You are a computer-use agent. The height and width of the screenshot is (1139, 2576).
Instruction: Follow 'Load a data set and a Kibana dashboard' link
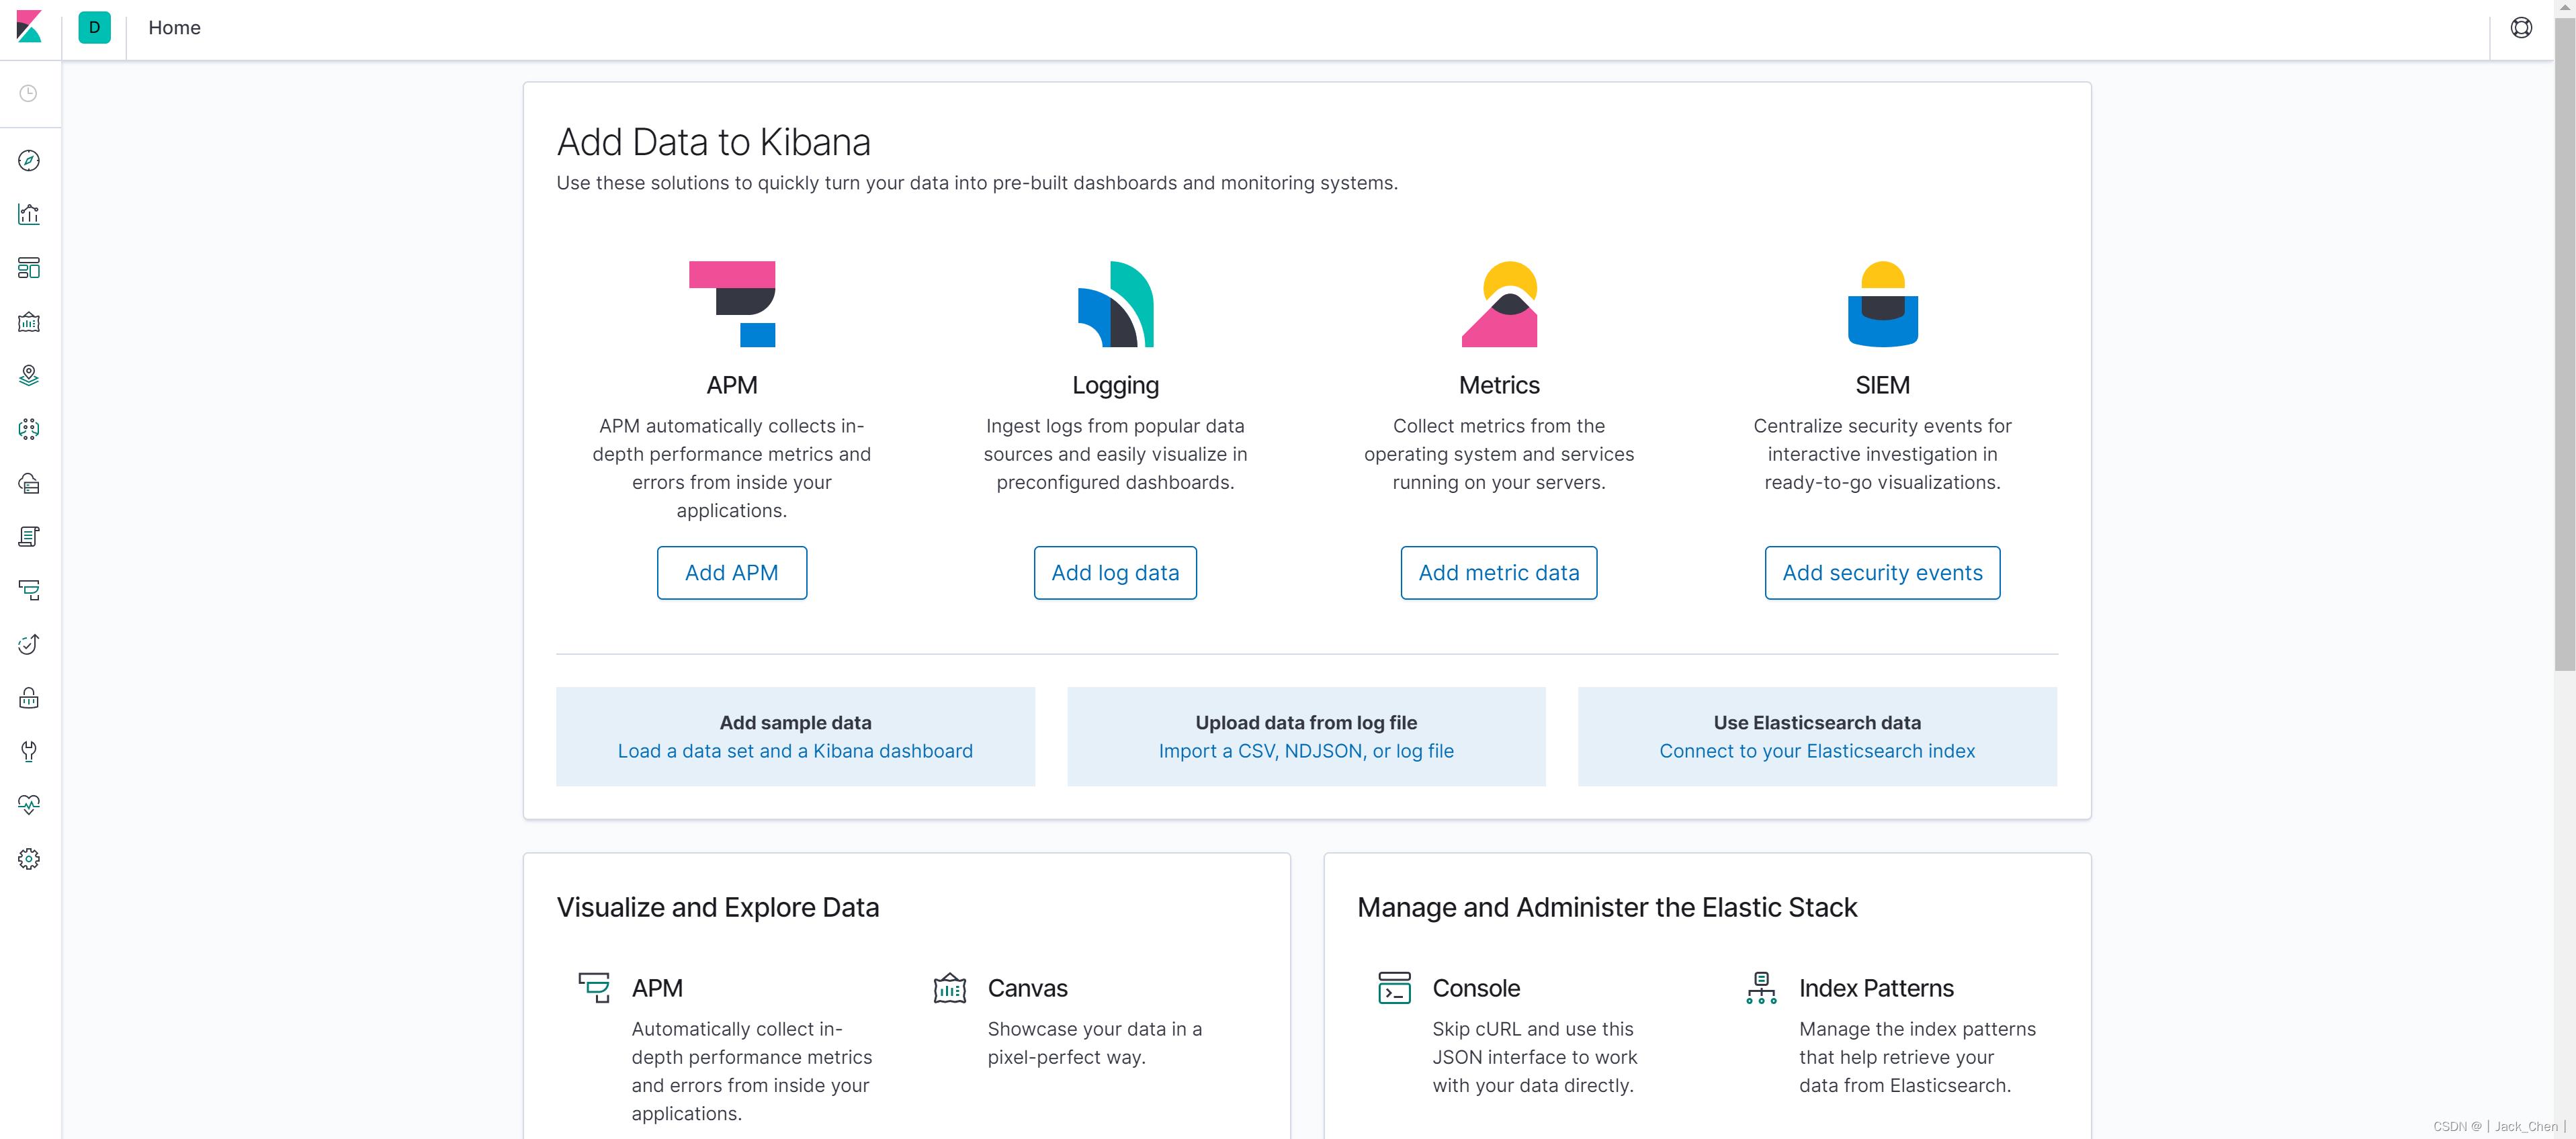coord(795,751)
